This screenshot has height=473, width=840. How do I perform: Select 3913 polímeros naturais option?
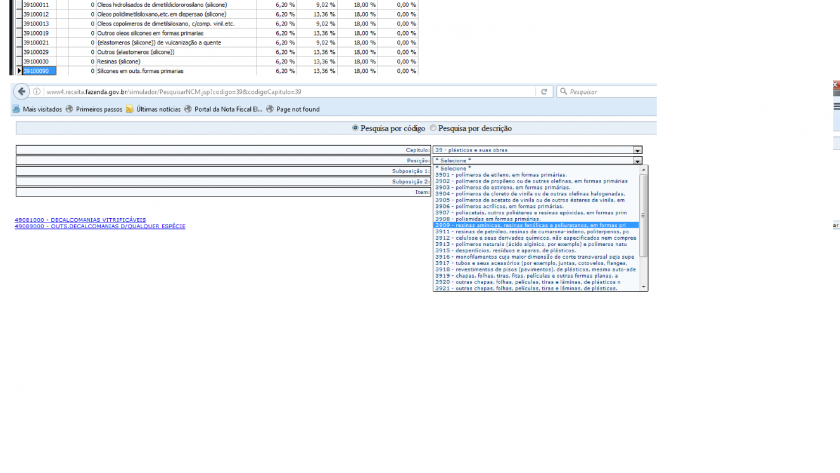pyautogui.click(x=536, y=244)
